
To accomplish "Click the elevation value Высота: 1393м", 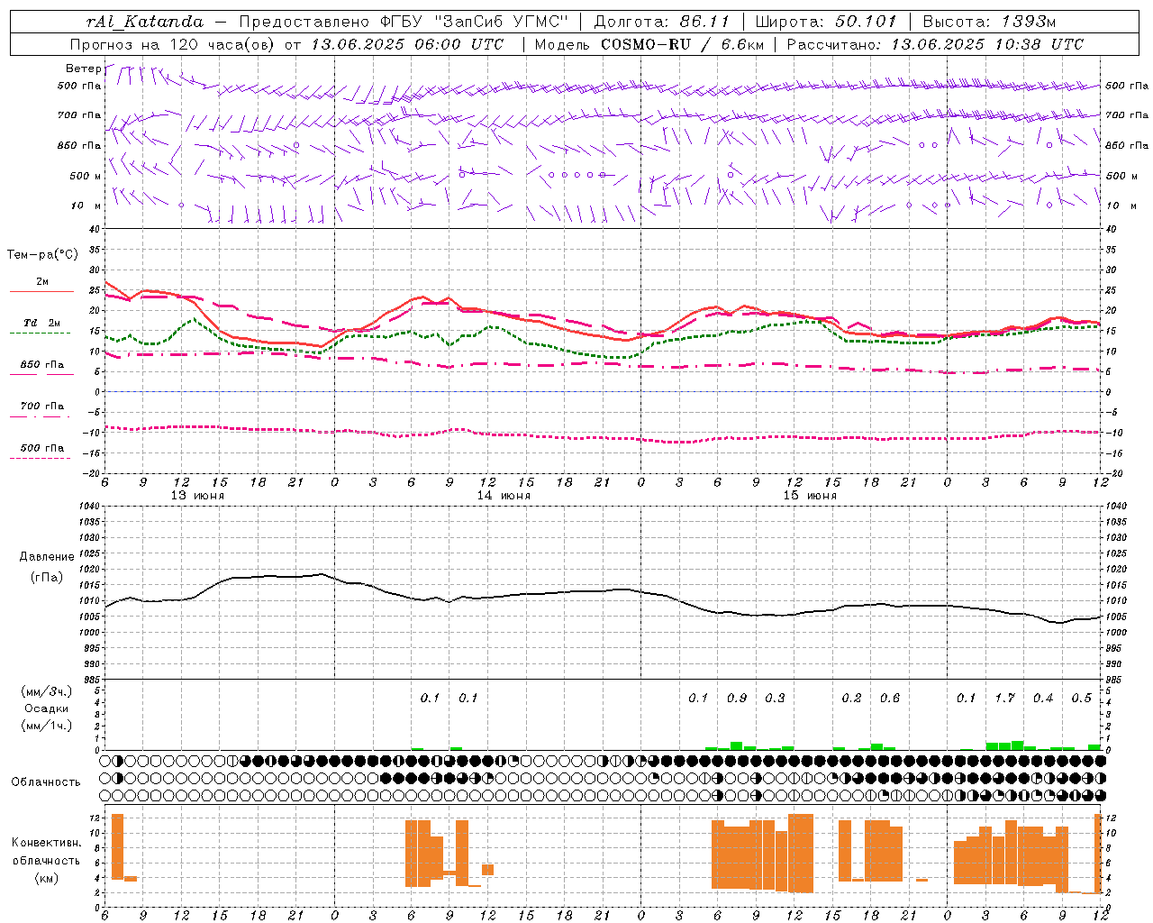I will point(989,22).
